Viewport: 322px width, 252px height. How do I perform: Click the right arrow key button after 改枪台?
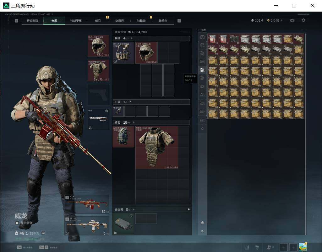[179, 21]
